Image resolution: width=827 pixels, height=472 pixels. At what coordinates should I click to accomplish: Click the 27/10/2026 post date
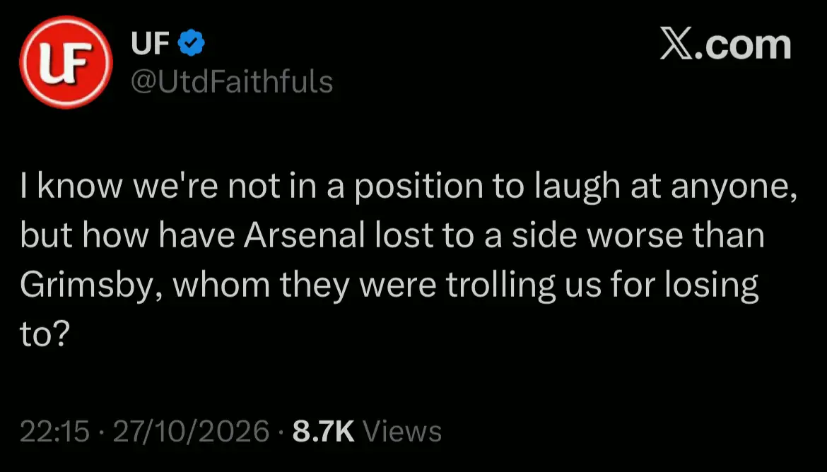pyautogui.click(x=191, y=431)
